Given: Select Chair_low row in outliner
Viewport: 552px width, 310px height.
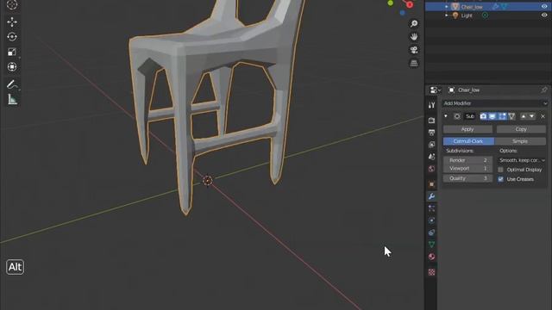Looking at the screenshot, I should [488, 7].
